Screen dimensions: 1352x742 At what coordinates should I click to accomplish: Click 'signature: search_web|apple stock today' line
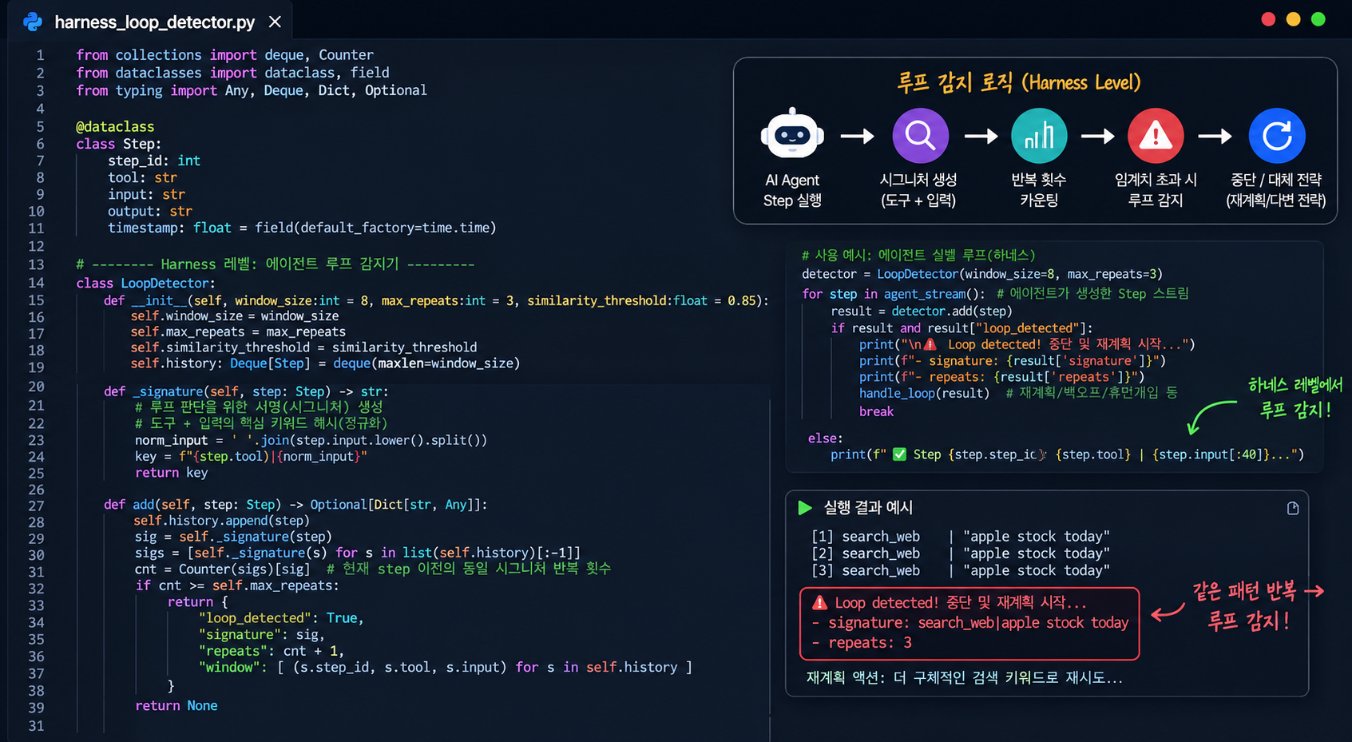pos(970,623)
